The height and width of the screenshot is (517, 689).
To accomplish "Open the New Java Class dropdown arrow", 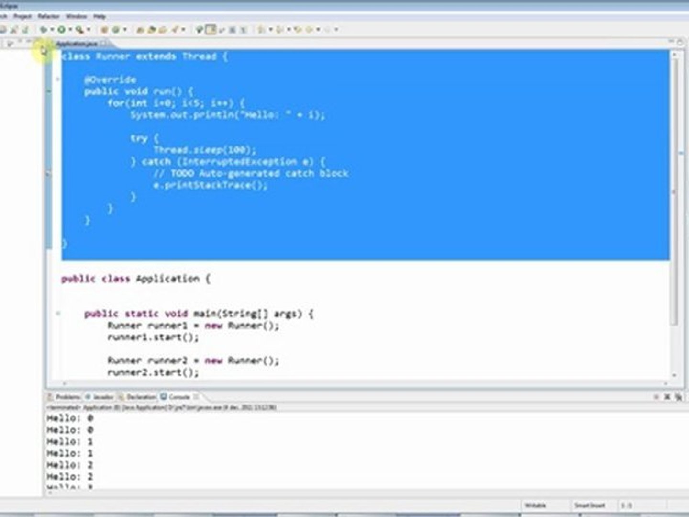I will pyautogui.click(x=125, y=30).
